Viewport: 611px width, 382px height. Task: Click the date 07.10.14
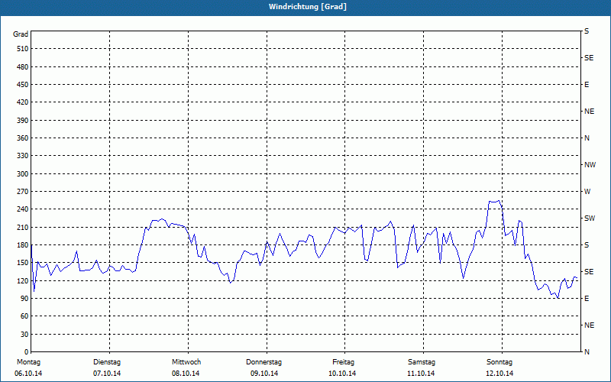pos(107,374)
